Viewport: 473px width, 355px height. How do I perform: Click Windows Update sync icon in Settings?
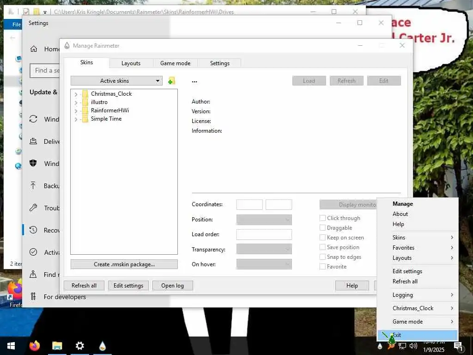(33, 119)
